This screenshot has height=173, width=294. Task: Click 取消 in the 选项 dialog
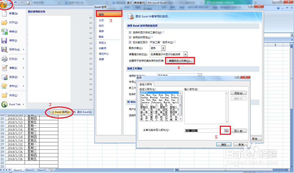241,144
